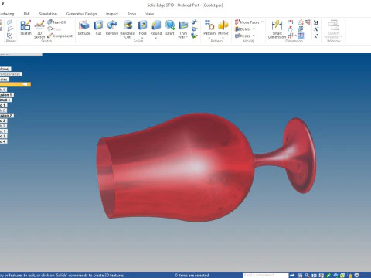This screenshot has height=278, width=371.
Task: Select the Wall 1 feature in PathFinder
Action: click(x=6, y=100)
